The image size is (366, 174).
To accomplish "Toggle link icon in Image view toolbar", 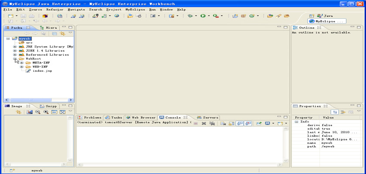I will point(18,112).
